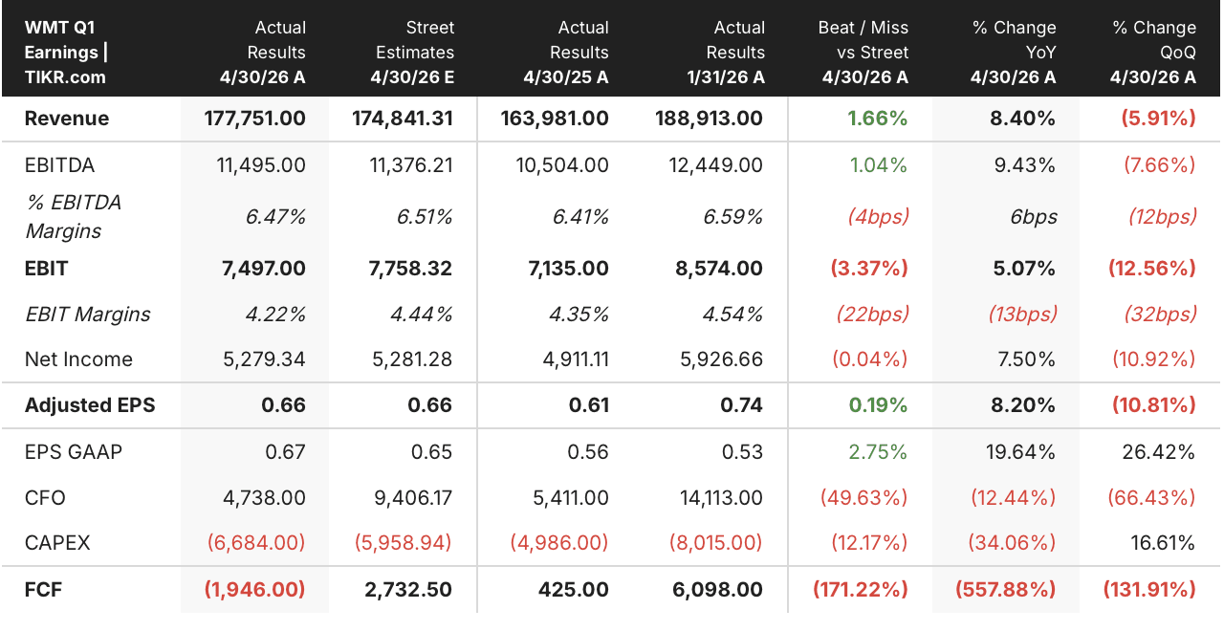This screenshot has height=631, width=1224.
Task: Click net income actual 5,279.34
Action: 263,359
